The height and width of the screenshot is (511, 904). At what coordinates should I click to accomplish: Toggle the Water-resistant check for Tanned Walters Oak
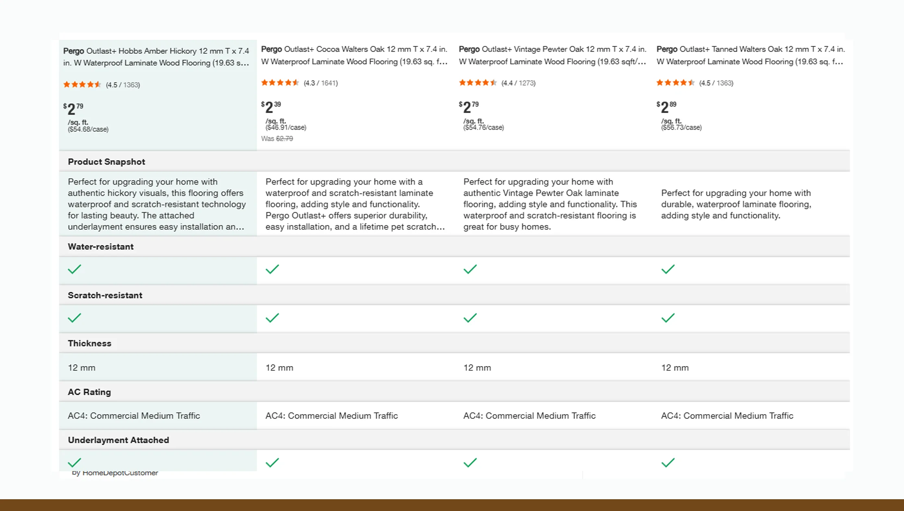(667, 269)
